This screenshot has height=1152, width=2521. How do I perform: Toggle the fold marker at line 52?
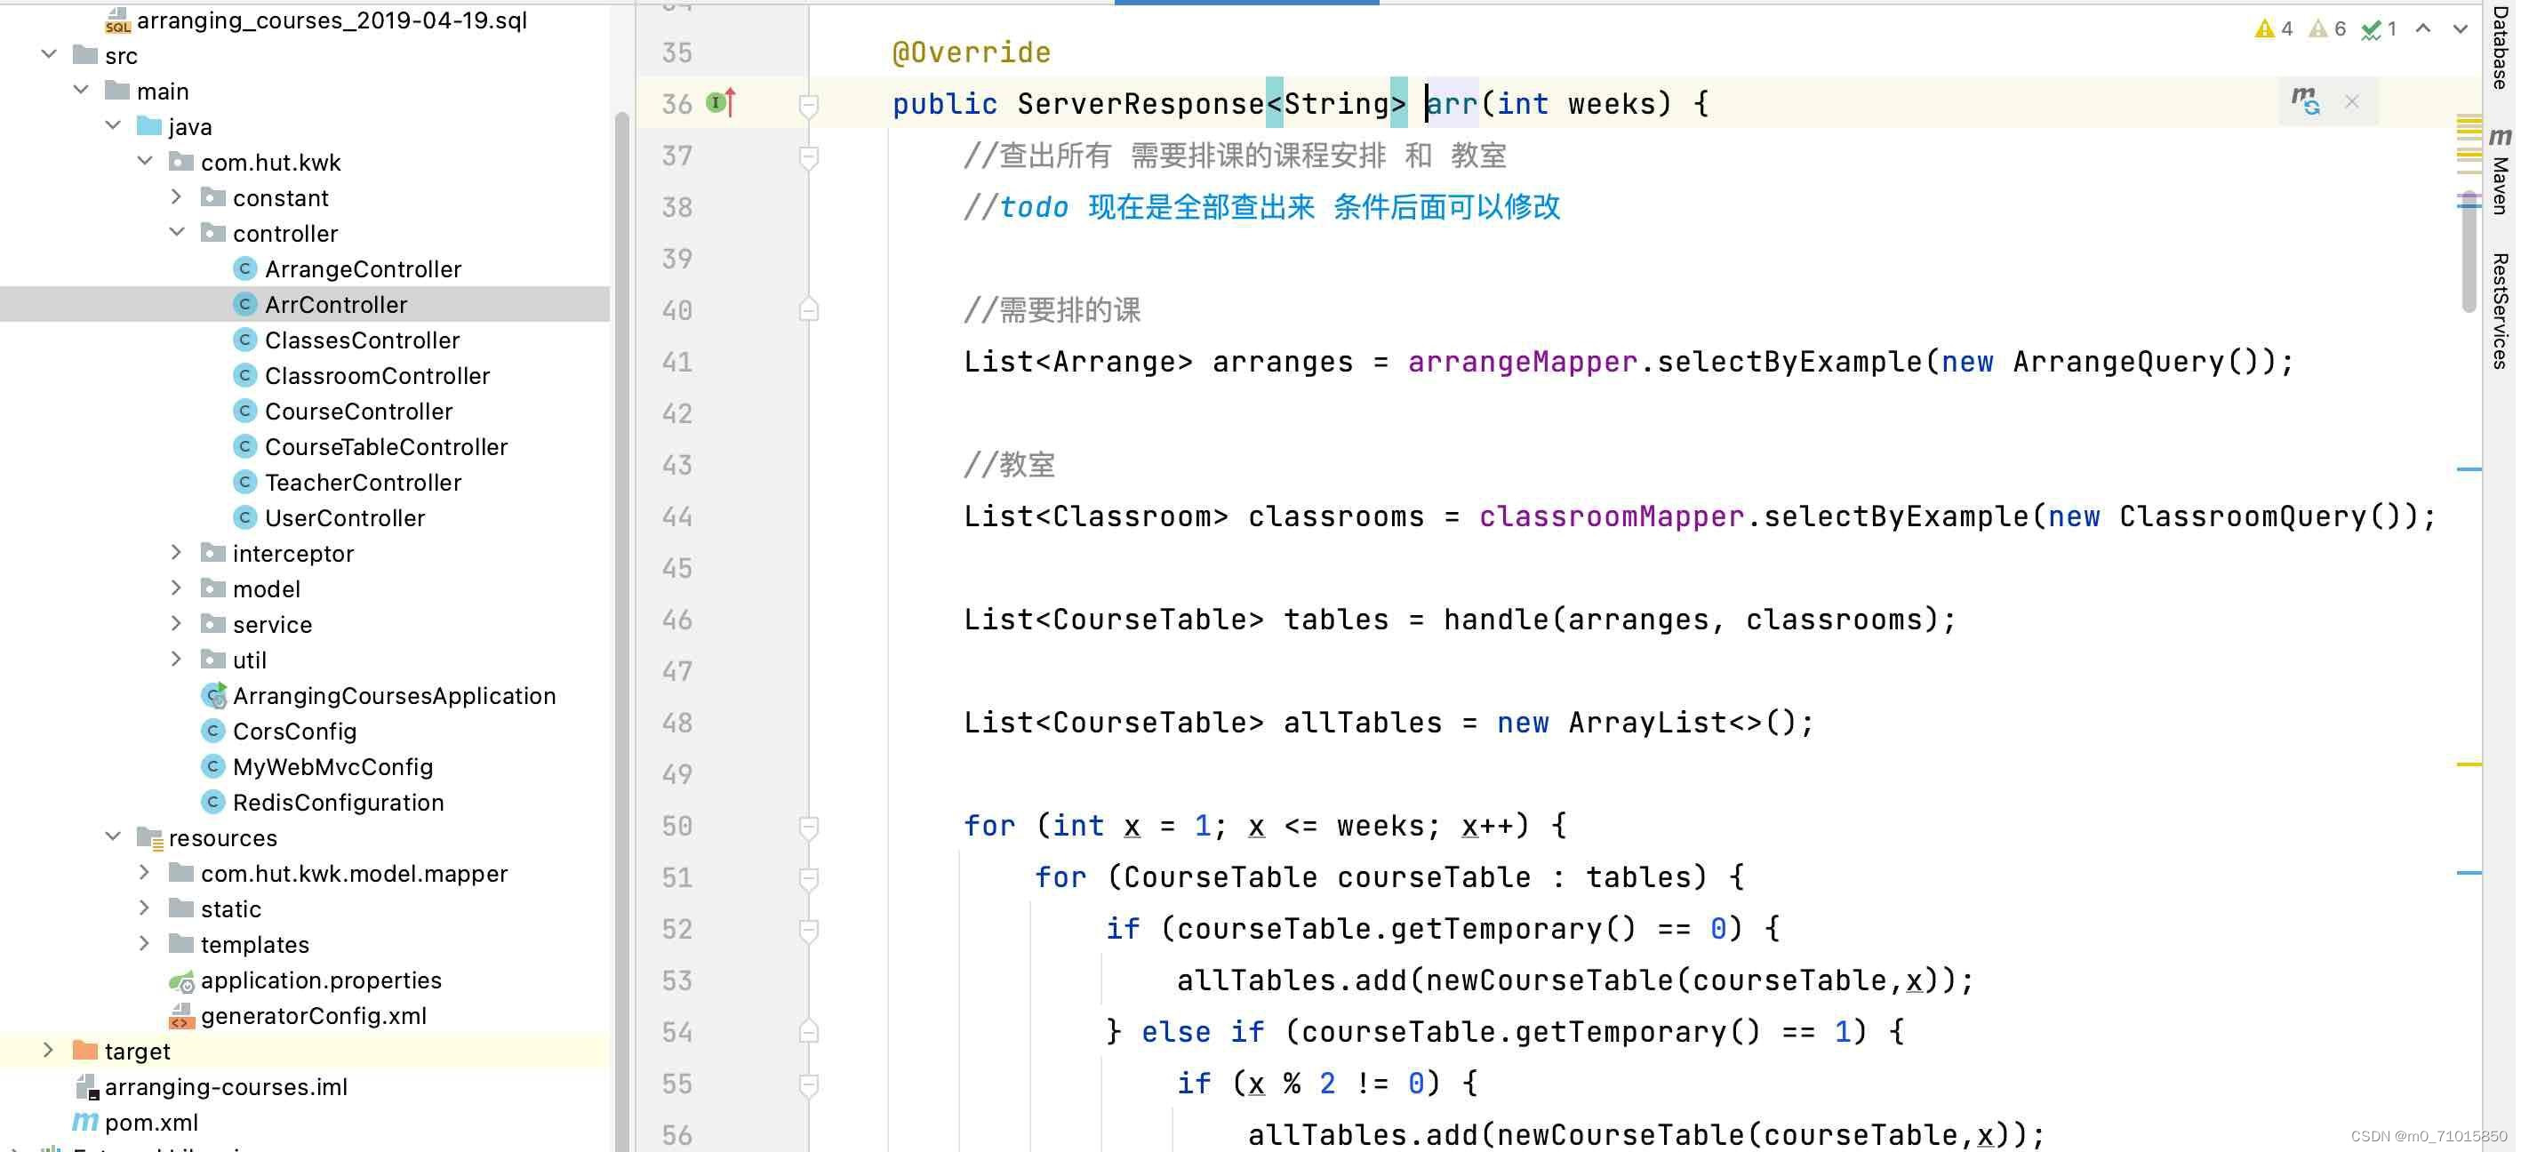[808, 930]
